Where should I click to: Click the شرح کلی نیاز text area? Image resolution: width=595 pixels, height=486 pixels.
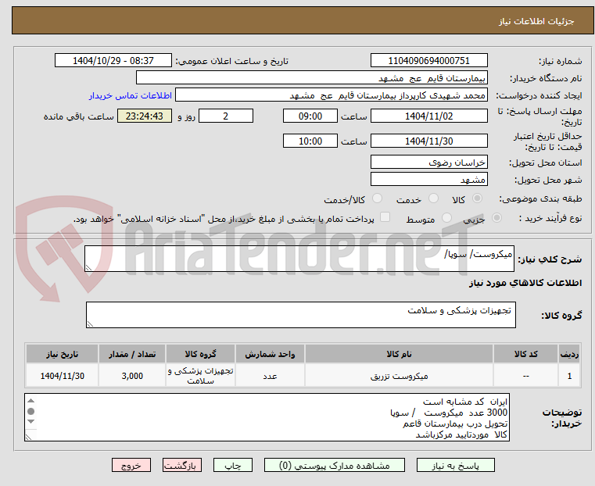299,259
